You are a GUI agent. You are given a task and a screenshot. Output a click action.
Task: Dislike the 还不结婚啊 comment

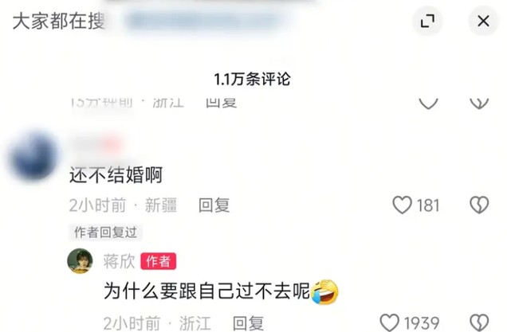(479, 205)
